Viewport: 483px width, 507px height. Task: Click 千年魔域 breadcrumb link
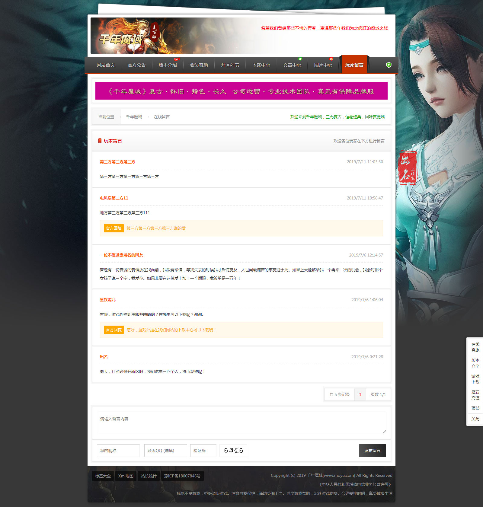[x=134, y=117]
